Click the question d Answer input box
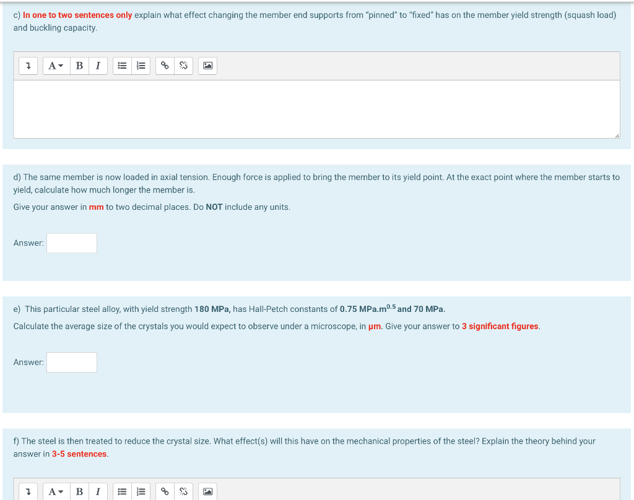The height and width of the screenshot is (500, 634). 72,243
